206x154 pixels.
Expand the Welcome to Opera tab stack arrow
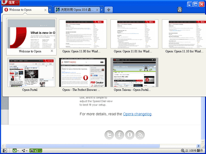click(50, 10)
